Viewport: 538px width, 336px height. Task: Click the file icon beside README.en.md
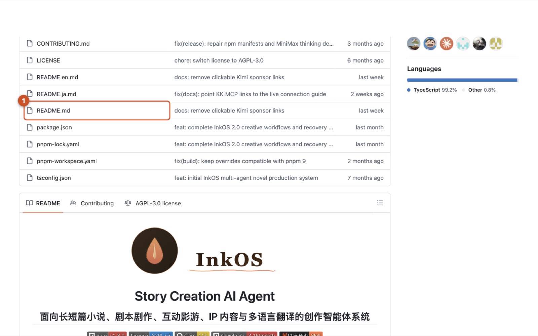tap(30, 77)
